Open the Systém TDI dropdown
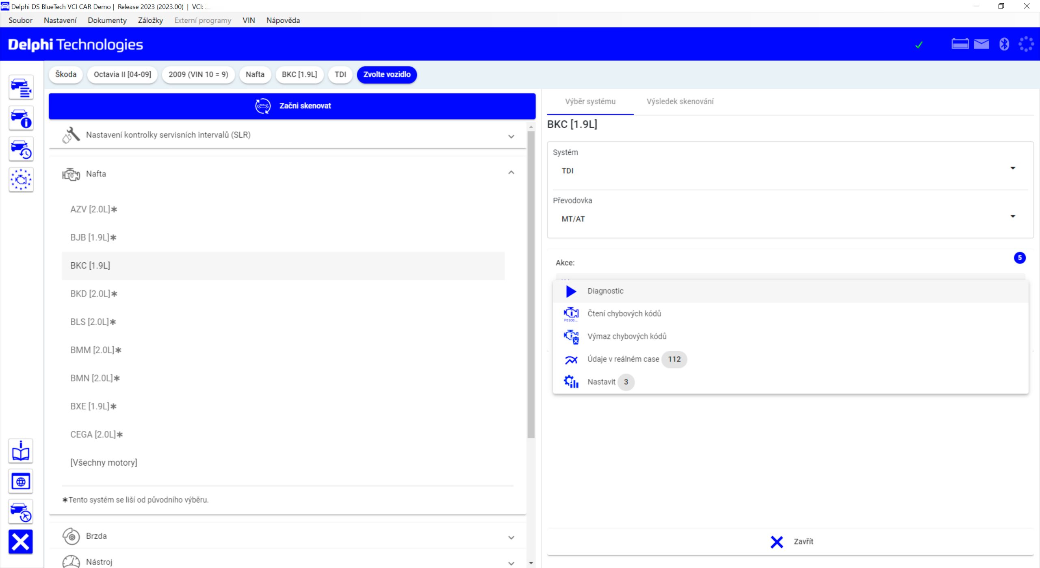This screenshot has height=568, width=1040. 790,171
